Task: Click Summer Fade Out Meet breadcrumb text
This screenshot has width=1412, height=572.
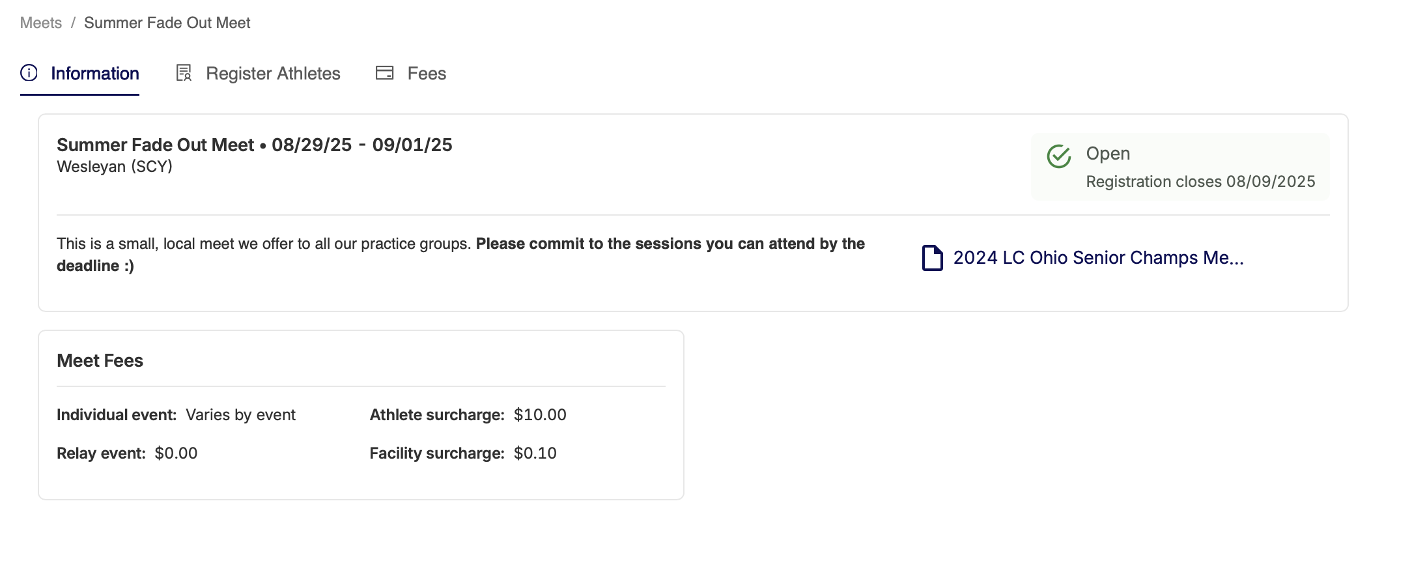Action: point(167,23)
